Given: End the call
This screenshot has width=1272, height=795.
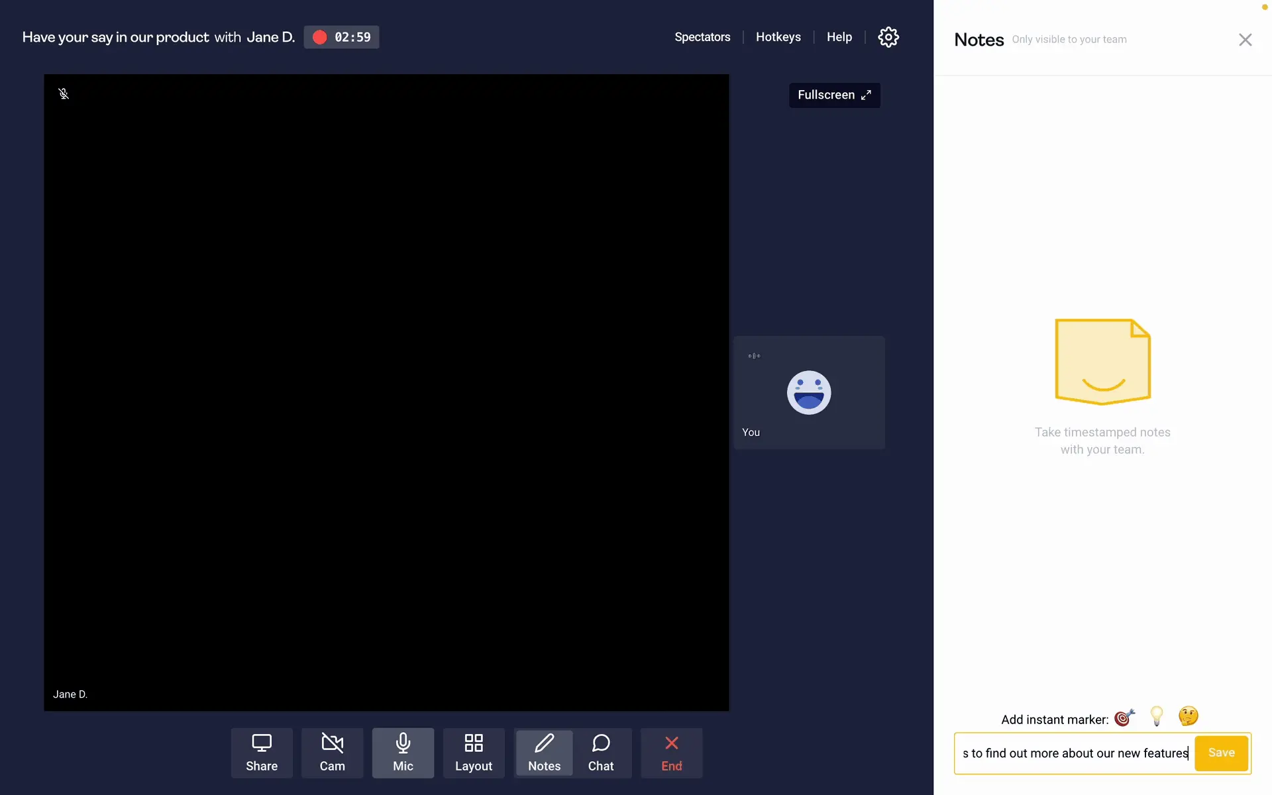Looking at the screenshot, I should 671,753.
